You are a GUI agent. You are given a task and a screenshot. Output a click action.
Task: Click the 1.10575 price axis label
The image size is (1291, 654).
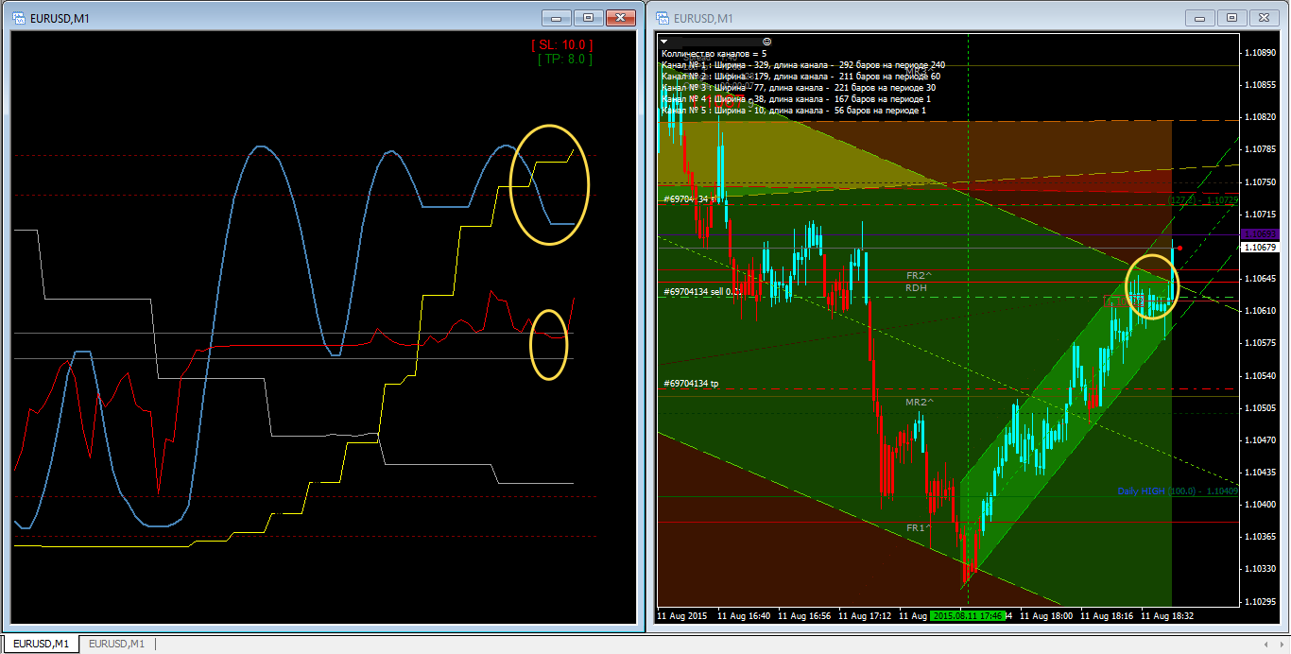[x=1262, y=343]
